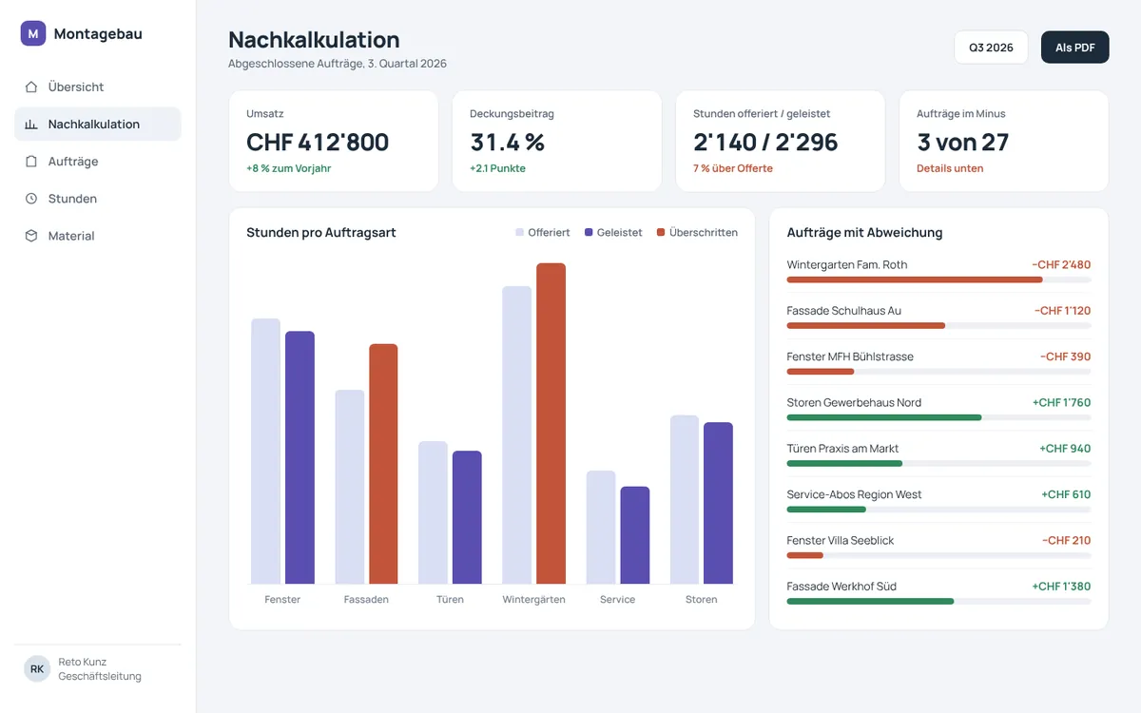Click the Reto Kunz user name

coord(82,662)
